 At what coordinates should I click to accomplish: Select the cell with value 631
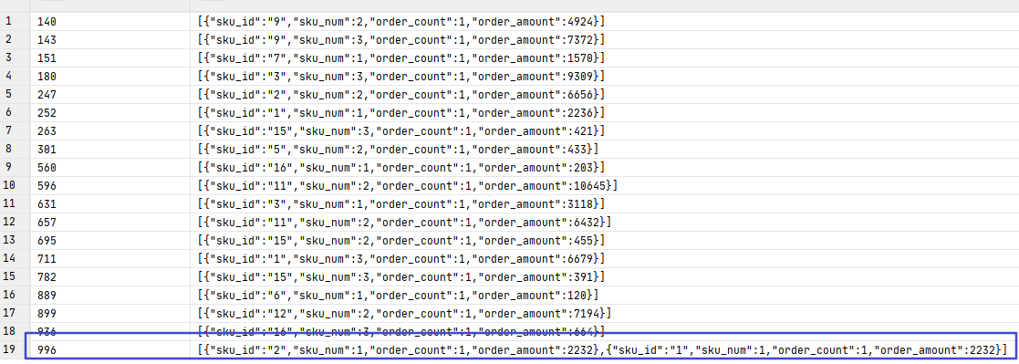(x=109, y=204)
